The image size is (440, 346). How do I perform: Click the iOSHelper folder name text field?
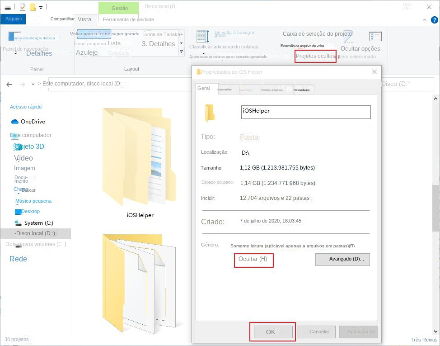click(x=306, y=112)
